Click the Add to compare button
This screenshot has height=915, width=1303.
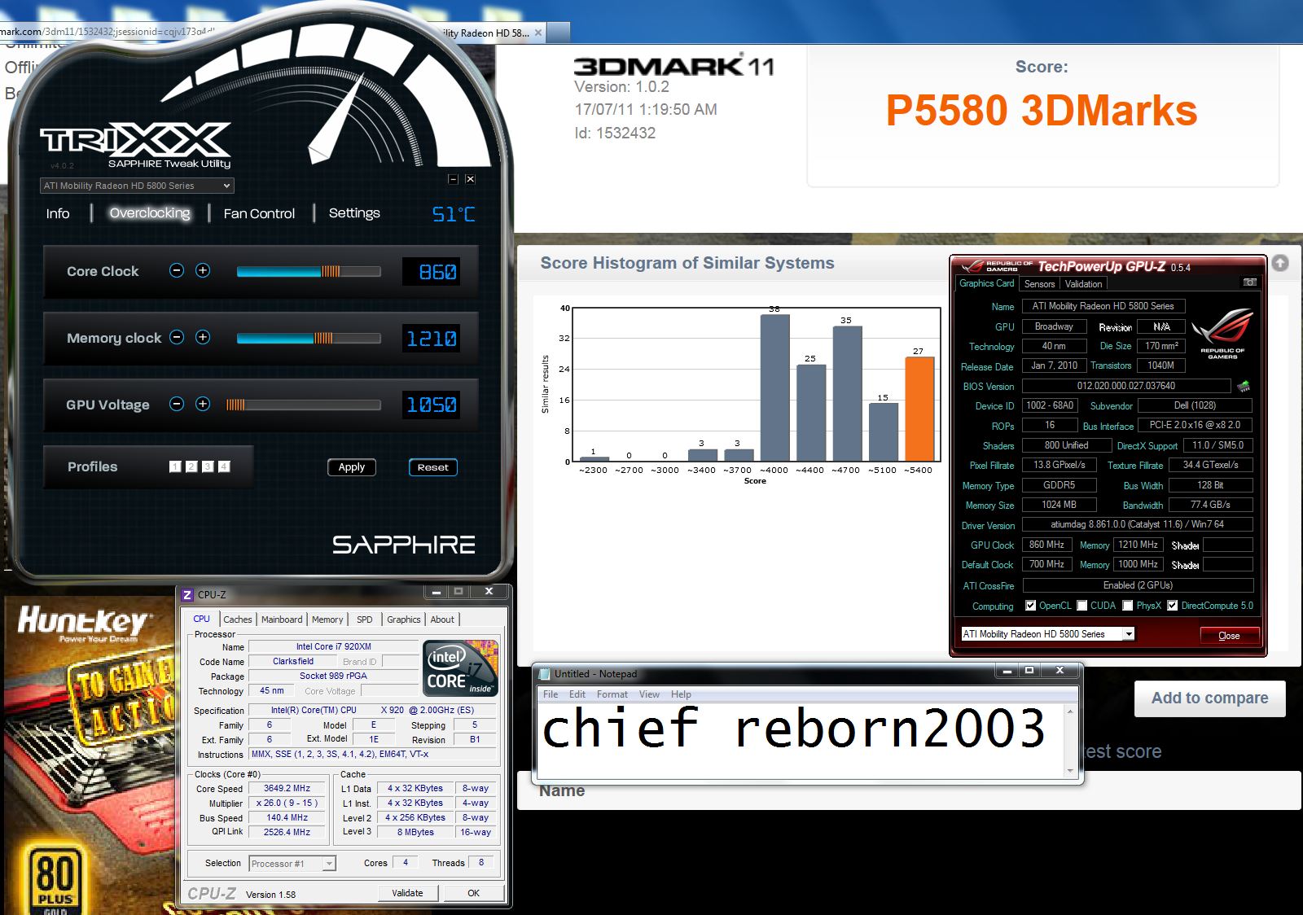pyautogui.click(x=1209, y=698)
